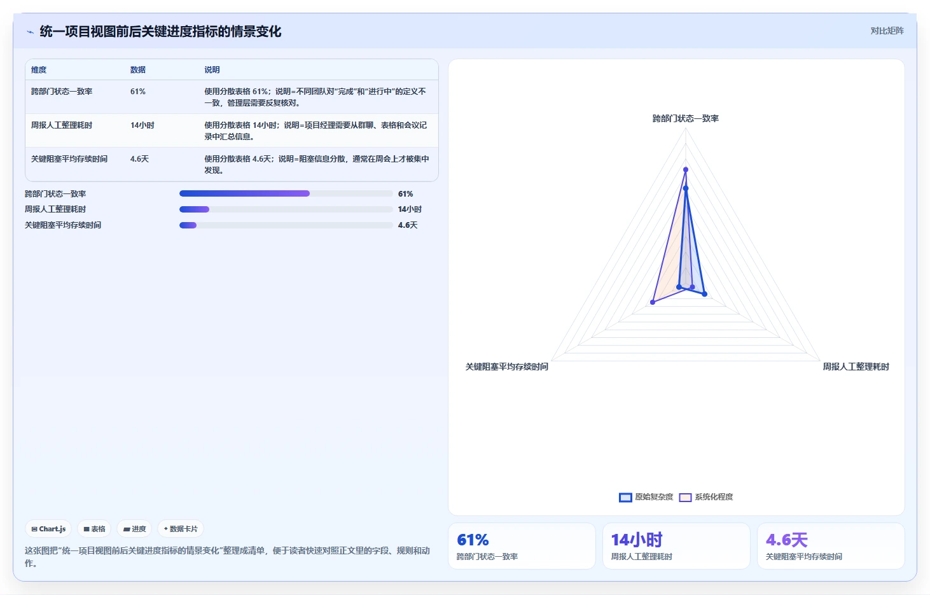Click radar axis label 周报人工整理耗时

(x=856, y=367)
